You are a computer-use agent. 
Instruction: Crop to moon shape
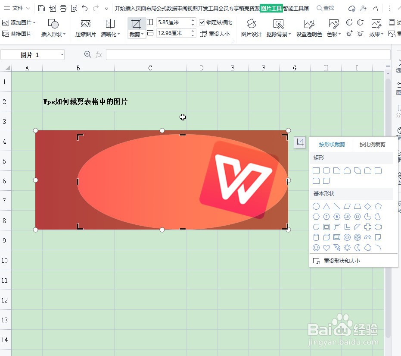357,248
